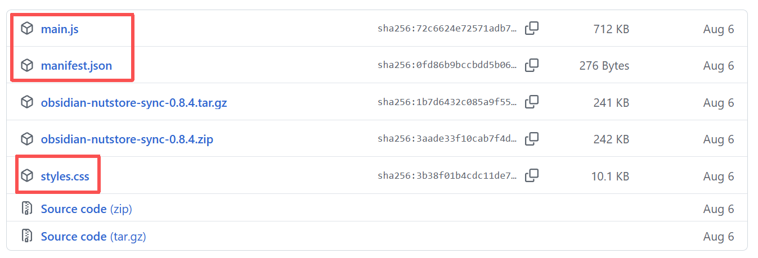Click the package icon beside manifest.json
Image resolution: width=758 pixels, height=258 pixels.
coord(26,66)
